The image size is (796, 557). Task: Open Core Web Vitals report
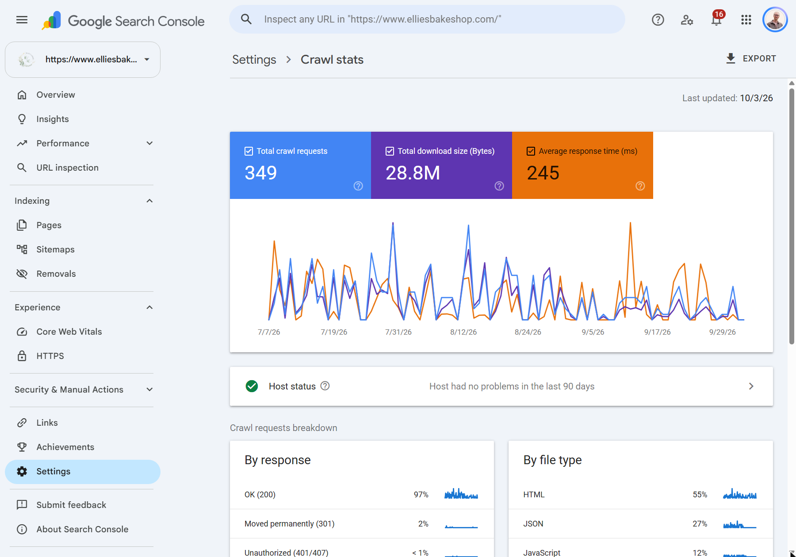[x=83, y=332]
